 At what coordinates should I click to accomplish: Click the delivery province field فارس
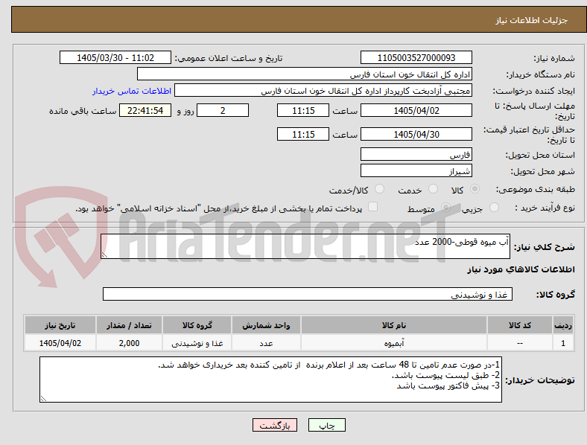(416, 154)
